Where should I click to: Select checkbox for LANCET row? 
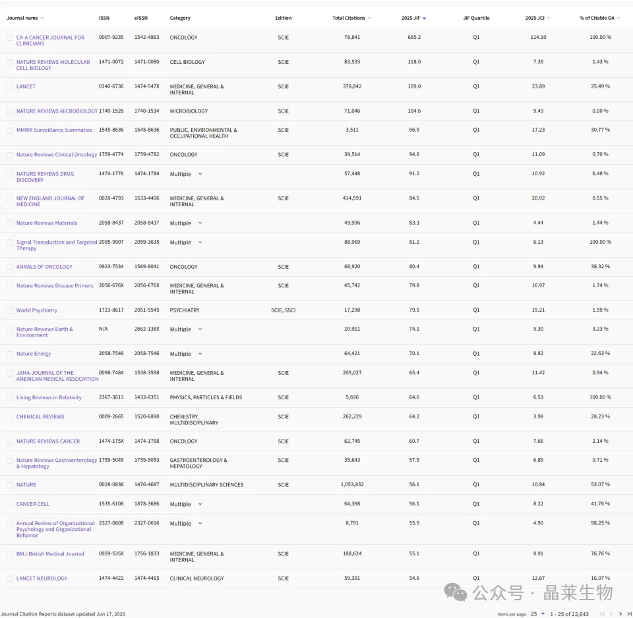coord(9,87)
